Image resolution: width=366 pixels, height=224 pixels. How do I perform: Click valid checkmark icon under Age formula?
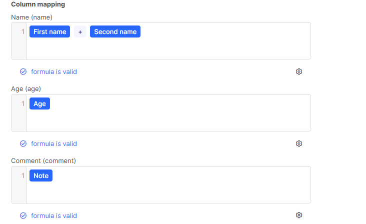tap(23, 143)
